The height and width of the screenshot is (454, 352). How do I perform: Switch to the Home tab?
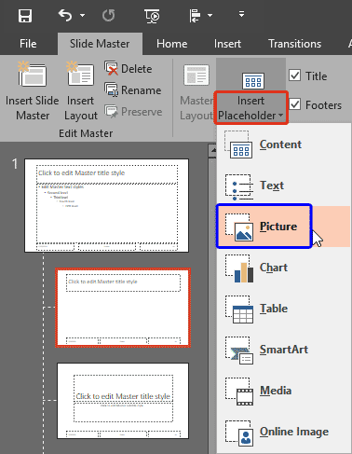click(x=171, y=44)
